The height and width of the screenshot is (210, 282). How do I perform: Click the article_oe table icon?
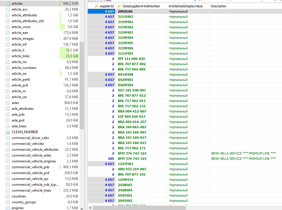tap(8, 74)
